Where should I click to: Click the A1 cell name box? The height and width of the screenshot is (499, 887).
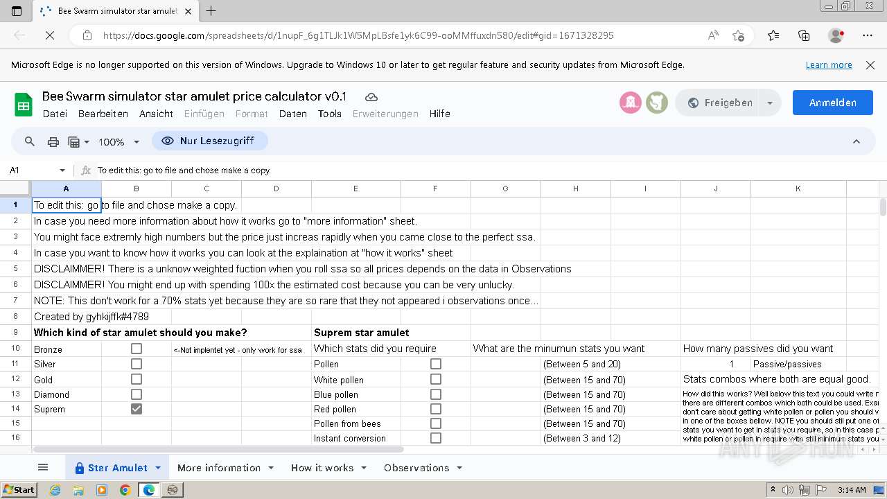(31, 170)
